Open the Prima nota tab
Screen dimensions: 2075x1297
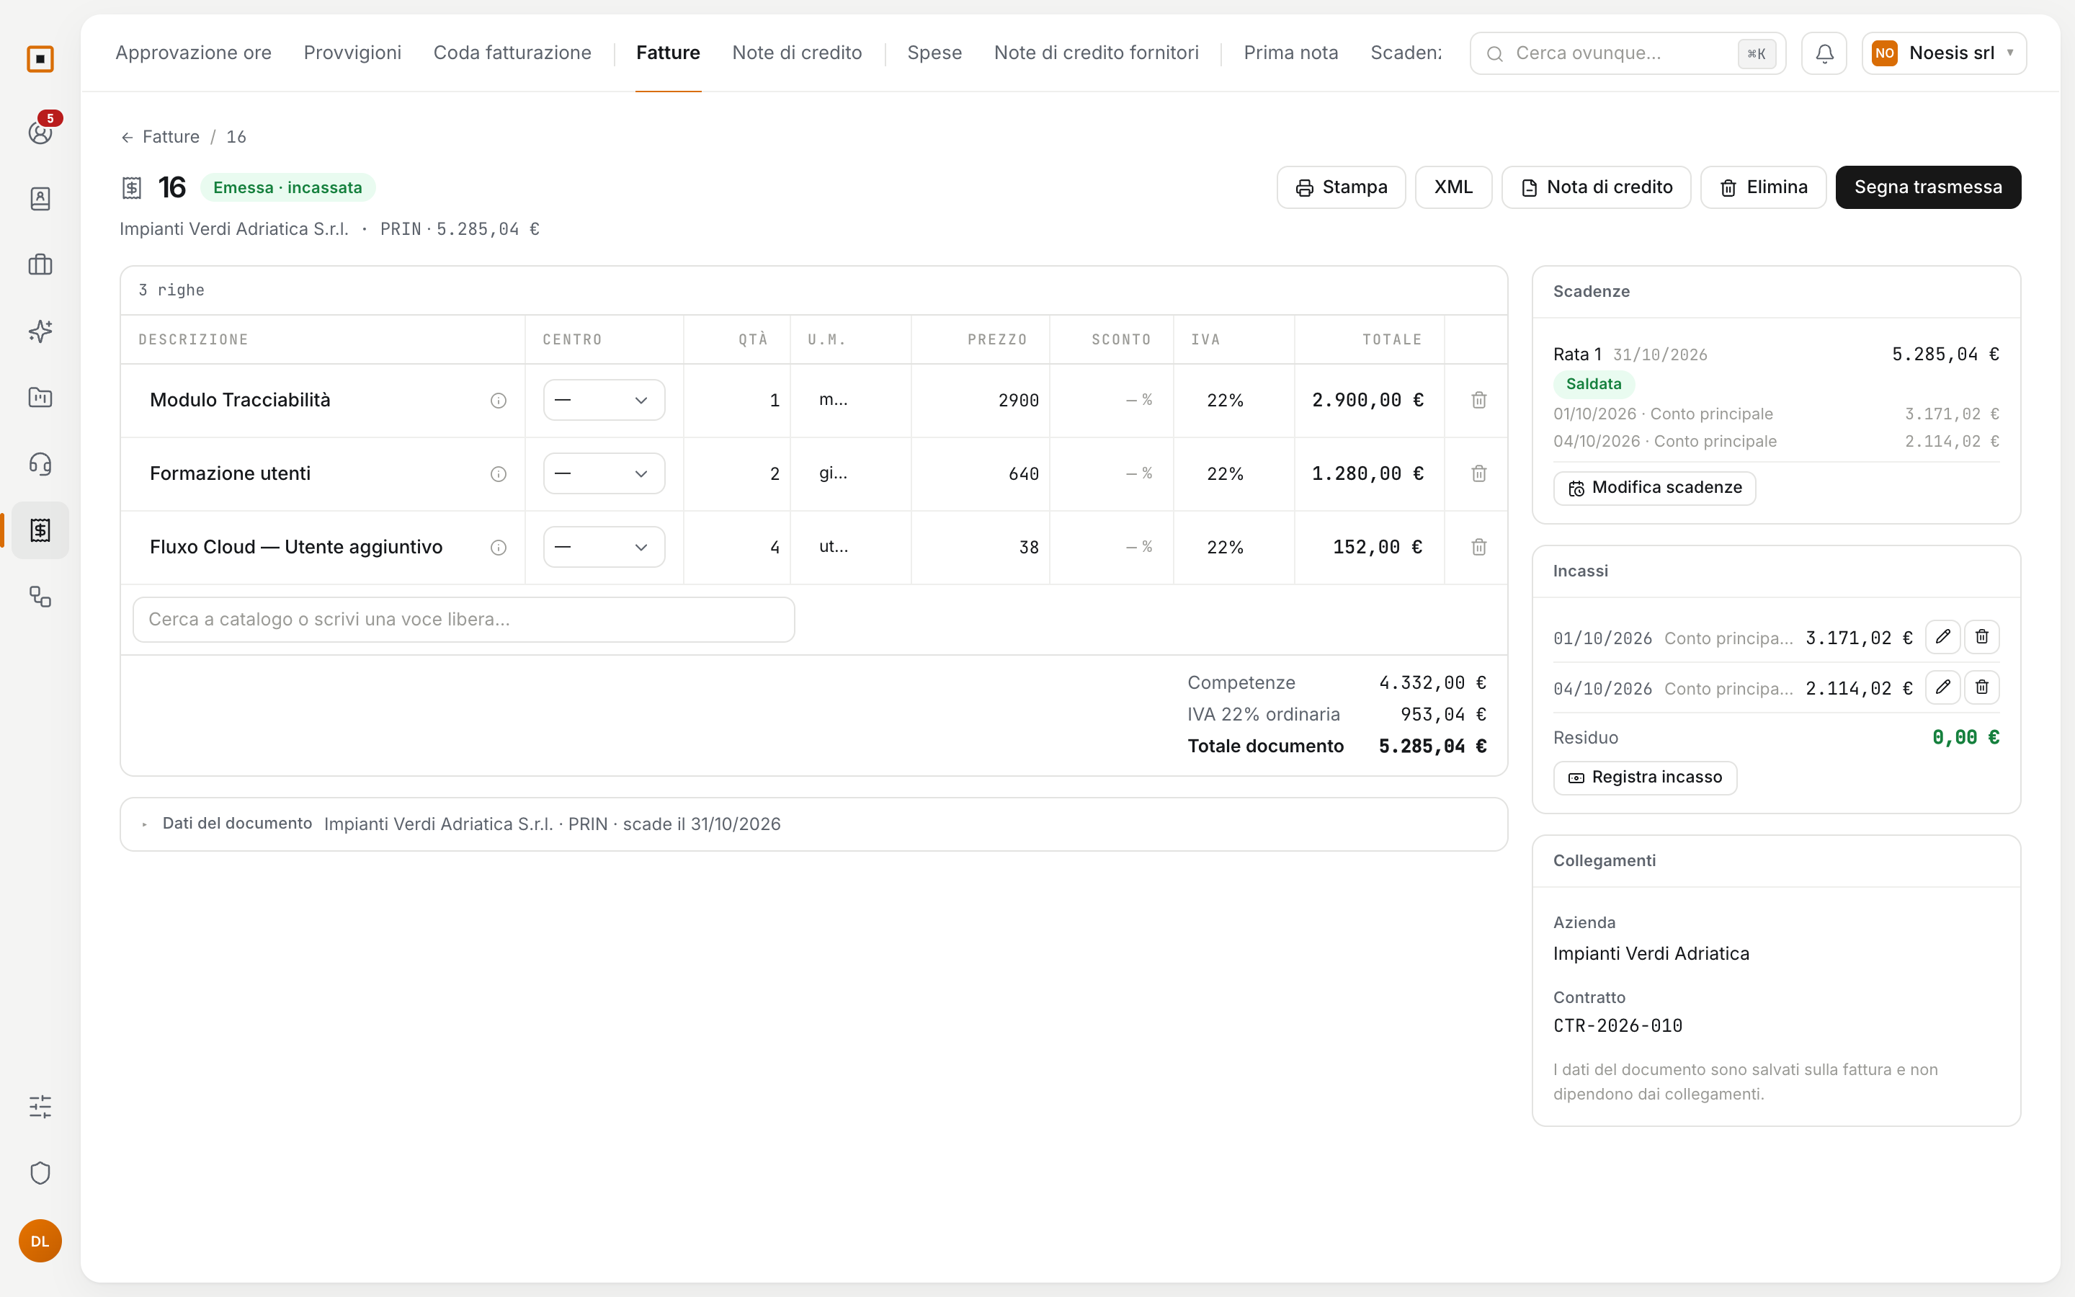1290,53
